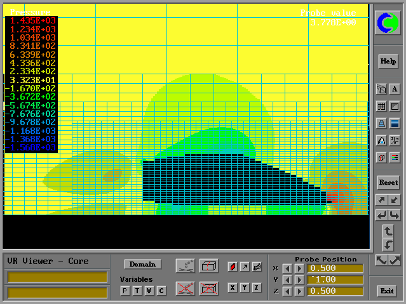Click the colour legend stripes icon in sidebar

[x=395, y=157]
